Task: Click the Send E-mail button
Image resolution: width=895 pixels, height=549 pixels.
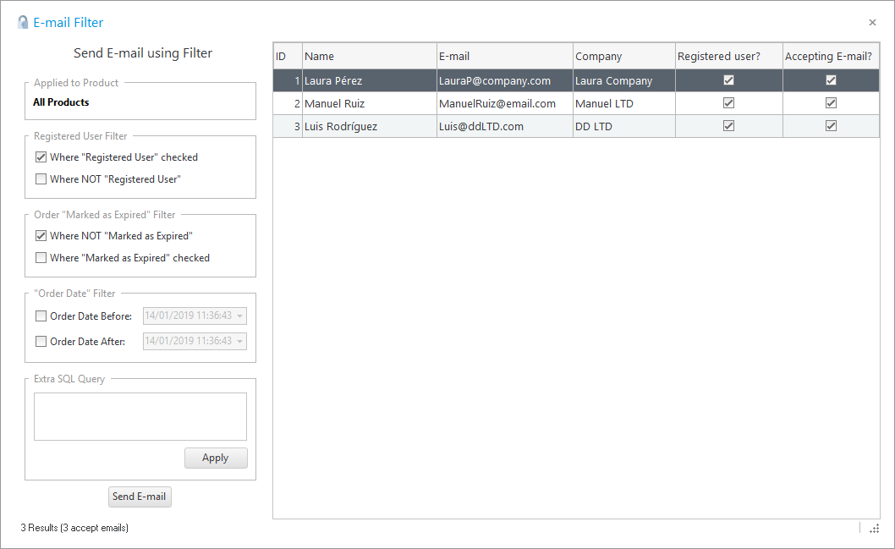Action: (x=140, y=497)
